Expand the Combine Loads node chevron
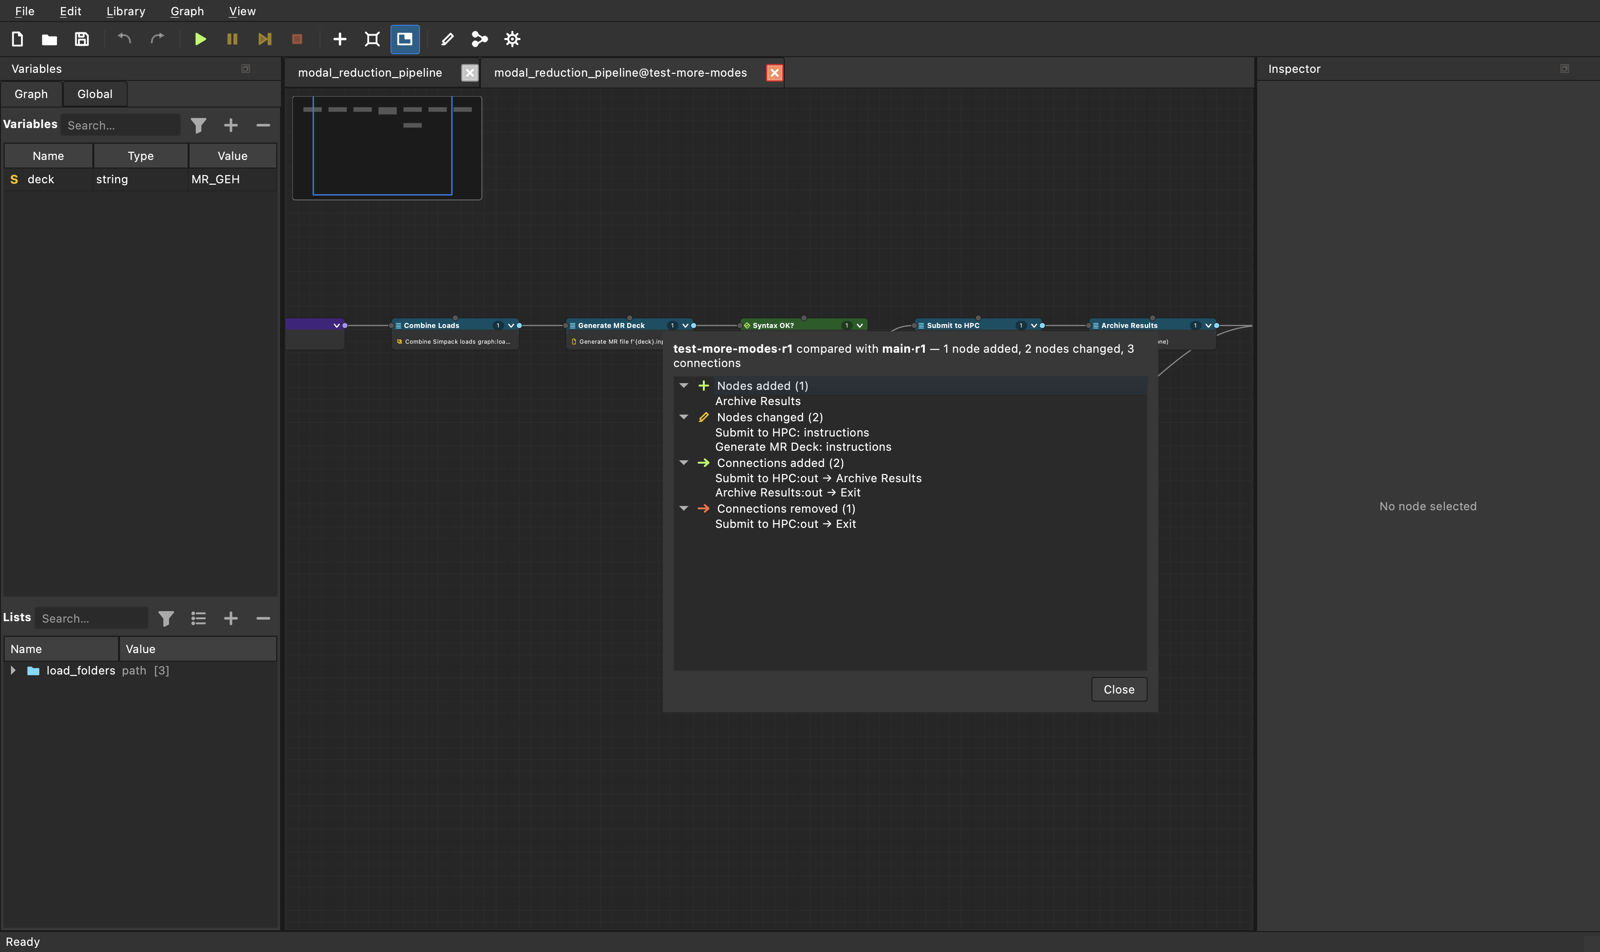 click(511, 325)
